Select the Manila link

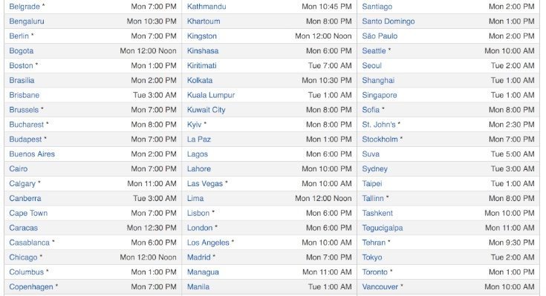[x=198, y=287]
